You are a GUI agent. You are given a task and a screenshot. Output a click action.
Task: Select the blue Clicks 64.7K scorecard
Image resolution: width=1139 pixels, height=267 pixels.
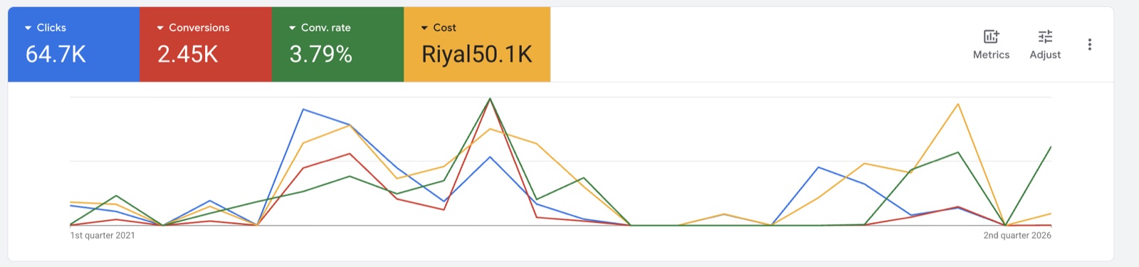(x=74, y=44)
